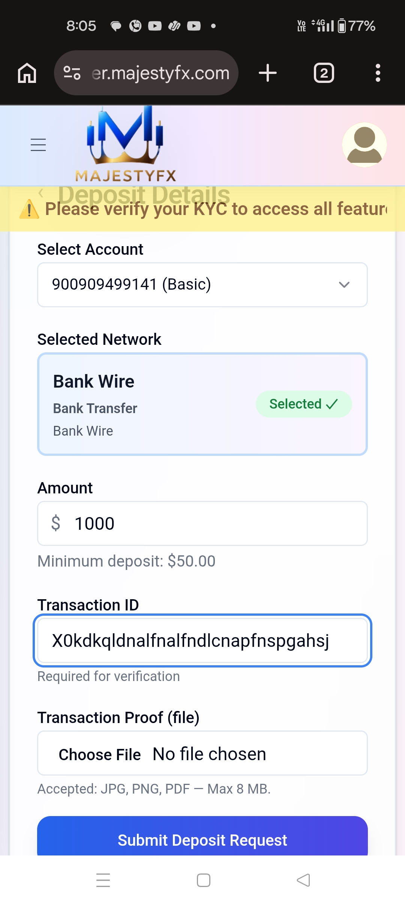Tap site settings icon in address bar
The width and height of the screenshot is (405, 905).
(72, 73)
